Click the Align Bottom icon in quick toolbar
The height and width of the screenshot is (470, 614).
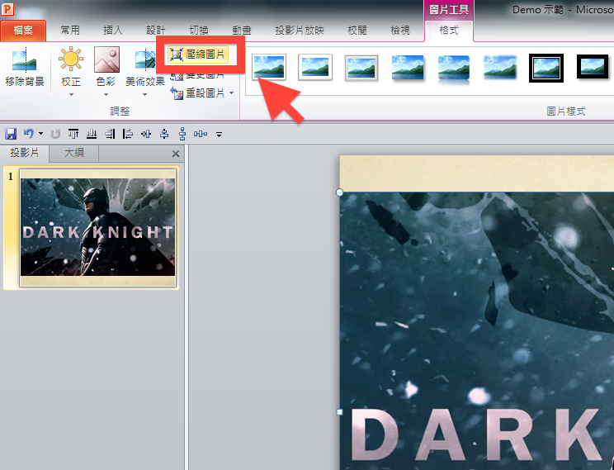[x=92, y=134]
